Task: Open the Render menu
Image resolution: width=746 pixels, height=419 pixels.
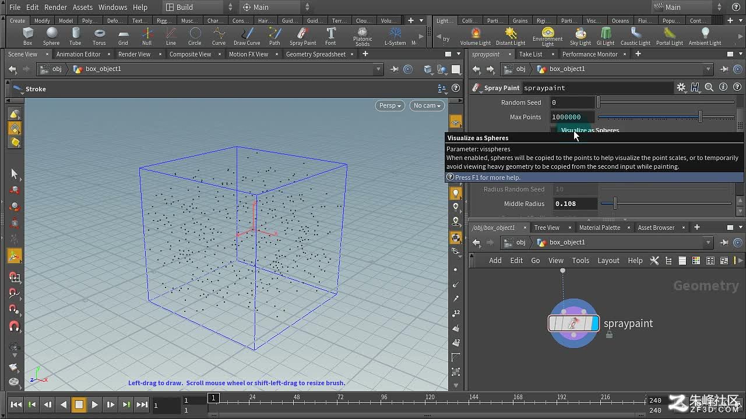Action: click(x=55, y=7)
